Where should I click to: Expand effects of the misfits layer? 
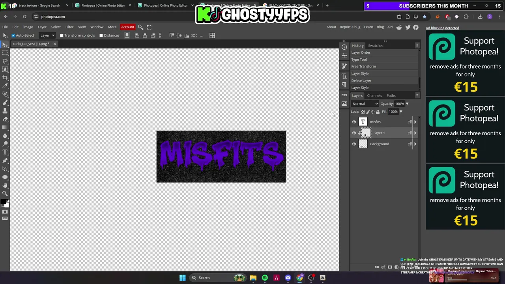(415, 122)
